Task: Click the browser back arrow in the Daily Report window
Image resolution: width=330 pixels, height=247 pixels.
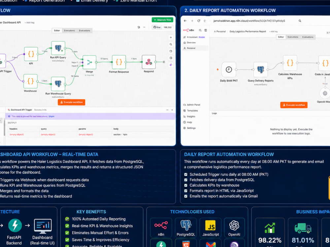Action: (185, 21)
